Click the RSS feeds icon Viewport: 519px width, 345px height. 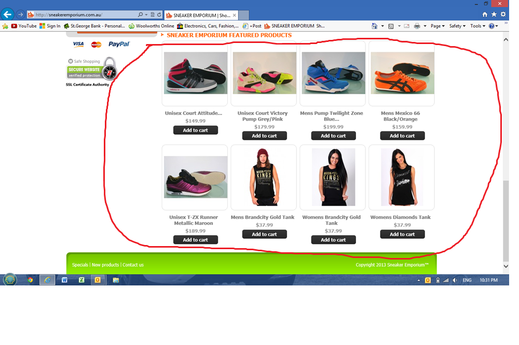[x=391, y=26]
